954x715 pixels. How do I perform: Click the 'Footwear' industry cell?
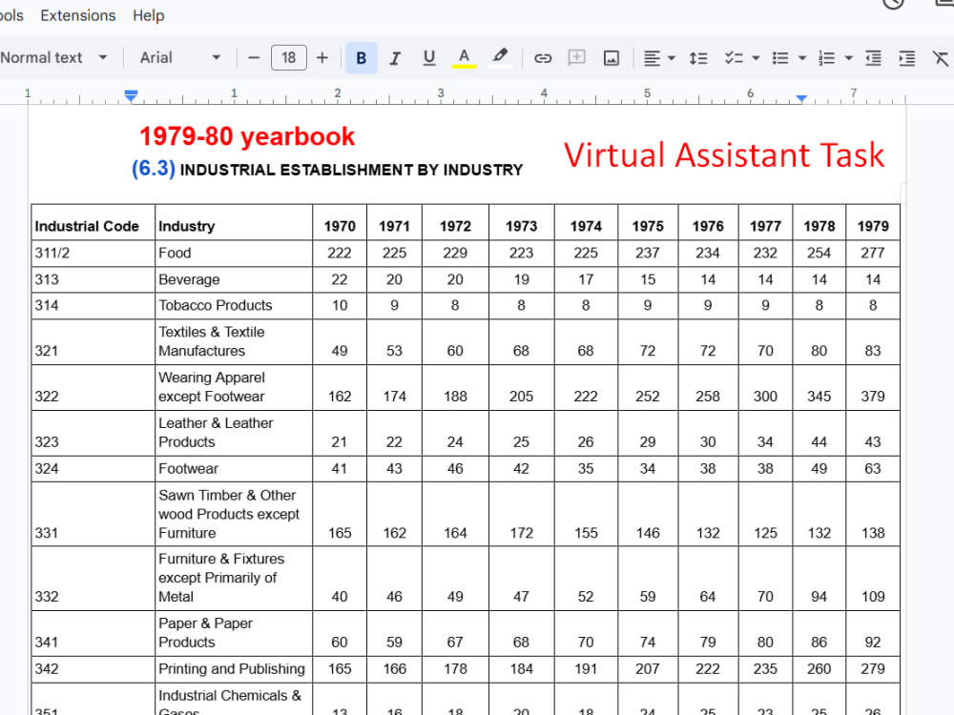[x=234, y=469]
